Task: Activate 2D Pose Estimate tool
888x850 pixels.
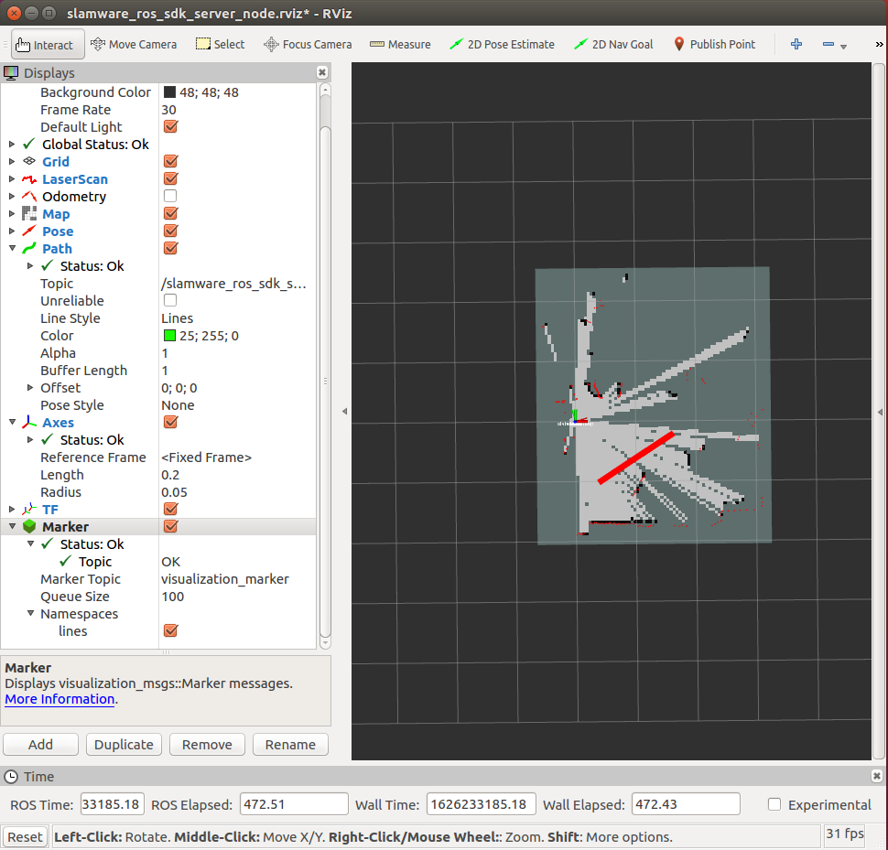Action: pyautogui.click(x=502, y=44)
